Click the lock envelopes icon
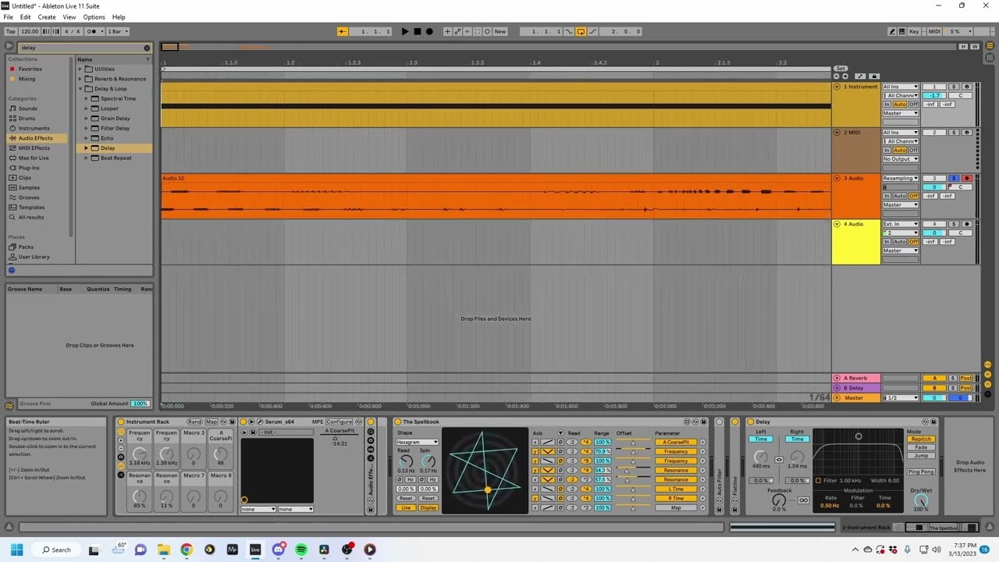Viewport: 999px width, 562px height. (874, 76)
